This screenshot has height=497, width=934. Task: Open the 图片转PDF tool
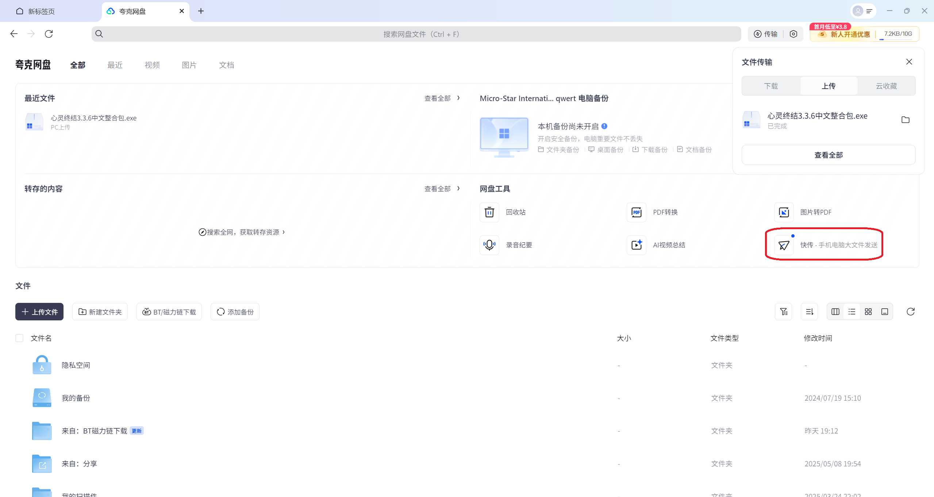pyautogui.click(x=803, y=212)
